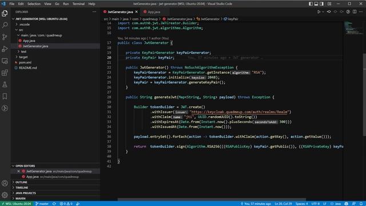Open the Run and Debug view

(x=5, y=49)
